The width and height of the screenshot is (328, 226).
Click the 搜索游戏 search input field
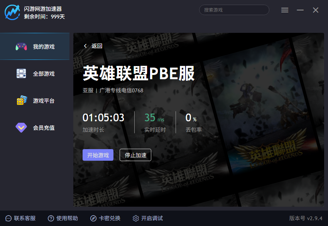pyautogui.click(x=234, y=10)
